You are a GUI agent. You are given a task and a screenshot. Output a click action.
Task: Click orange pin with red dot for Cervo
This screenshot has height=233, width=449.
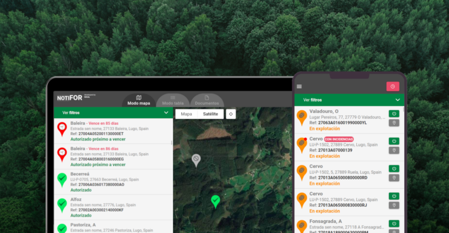click(x=301, y=145)
